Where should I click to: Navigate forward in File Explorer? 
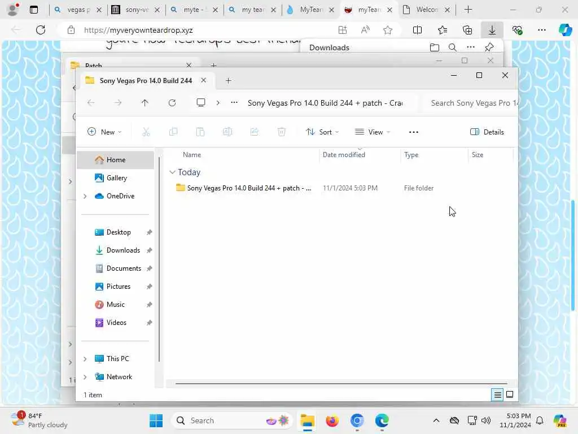coord(118,103)
